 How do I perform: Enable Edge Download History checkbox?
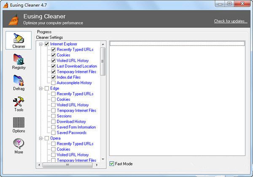(x=54, y=121)
